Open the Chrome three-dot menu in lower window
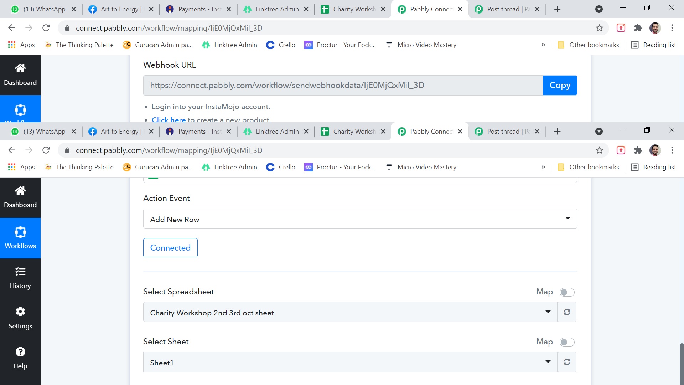 click(672, 150)
